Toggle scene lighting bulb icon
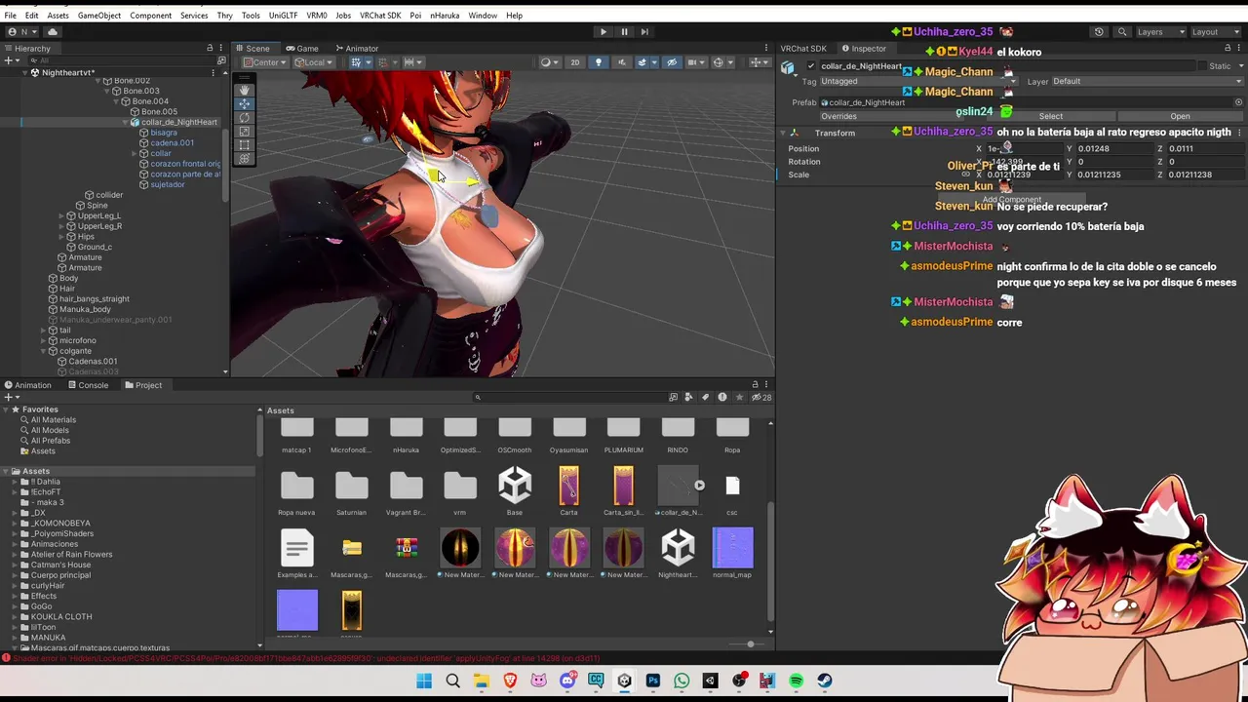The image size is (1248, 702). (x=598, y=62)
